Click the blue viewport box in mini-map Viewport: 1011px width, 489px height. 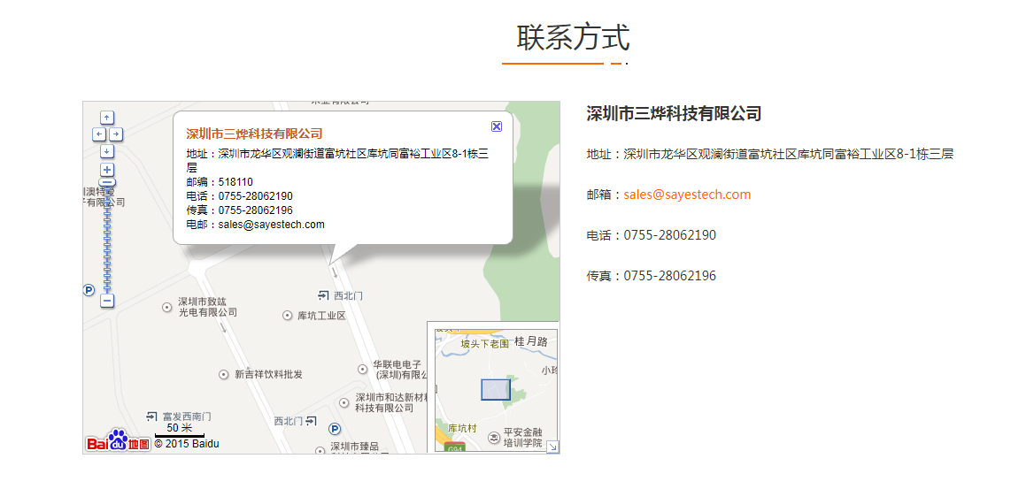pos(495,390)
